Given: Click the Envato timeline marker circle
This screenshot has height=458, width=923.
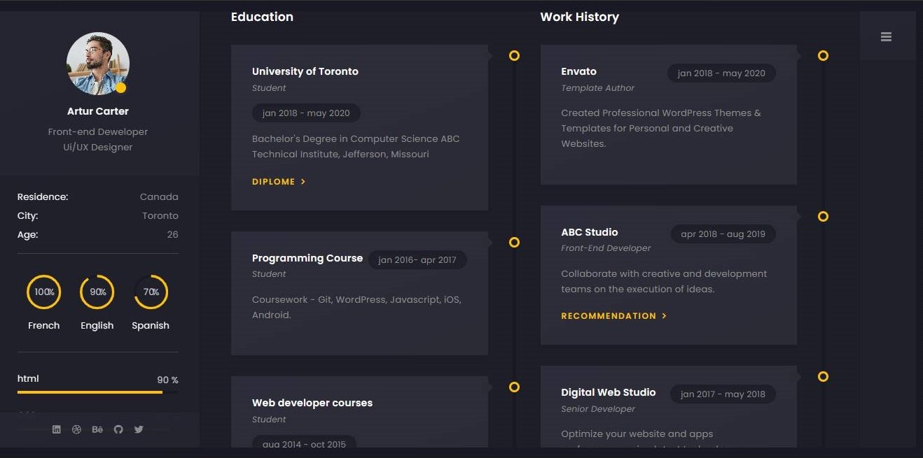Looking at the screenshot, I should coord(823,56).
